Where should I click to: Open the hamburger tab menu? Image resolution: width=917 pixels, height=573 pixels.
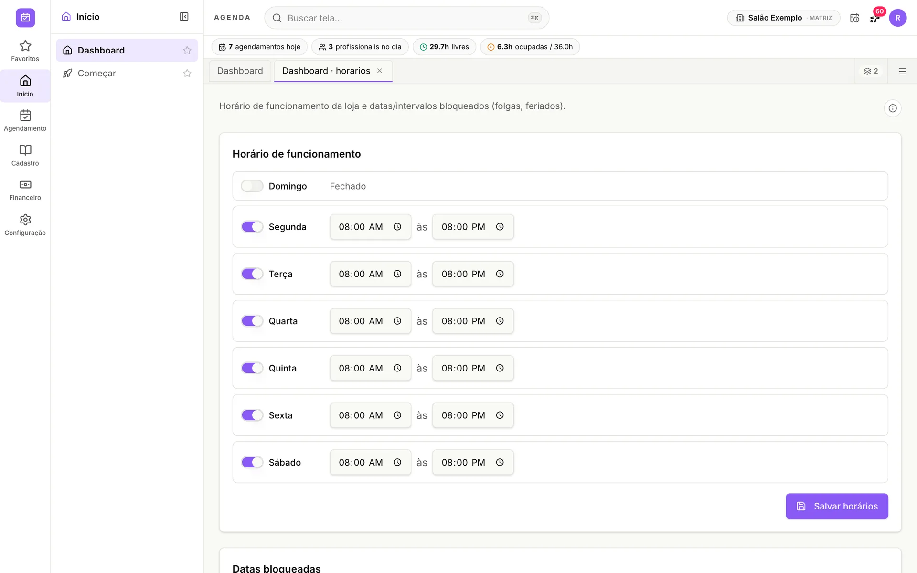[x=902, y=71]
